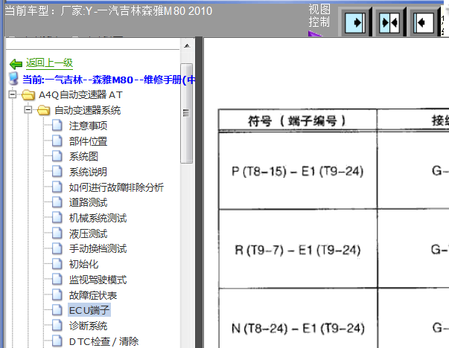This screenshot has height=348, width=449.
Task: Click the A4Q自动变速器 AT folder icon
Action: (28, 94)
